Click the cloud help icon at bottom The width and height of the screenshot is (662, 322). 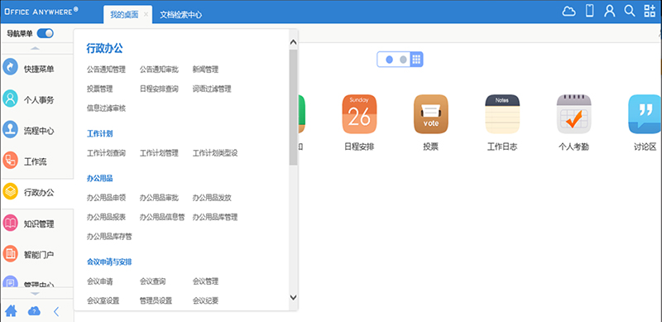(34, 311)
